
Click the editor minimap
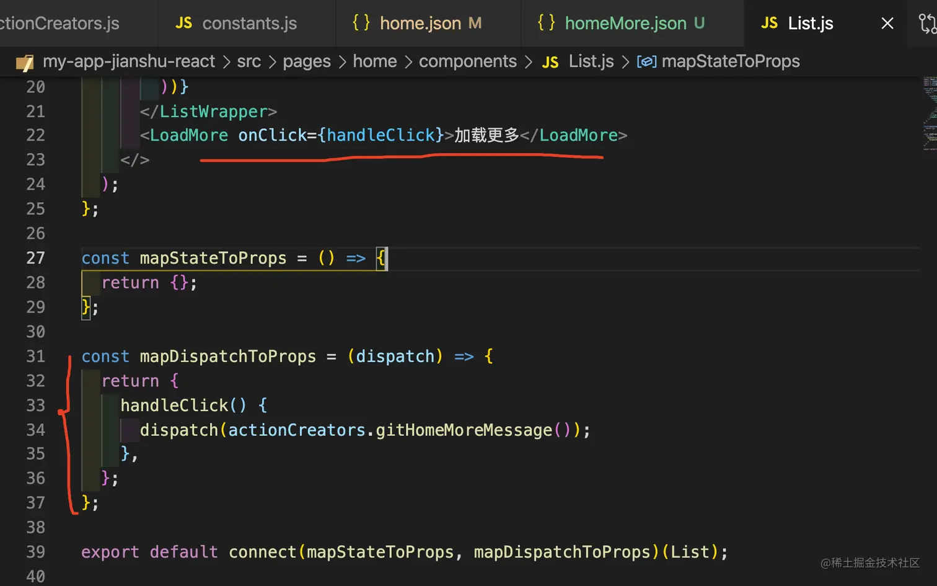point(929,113)
